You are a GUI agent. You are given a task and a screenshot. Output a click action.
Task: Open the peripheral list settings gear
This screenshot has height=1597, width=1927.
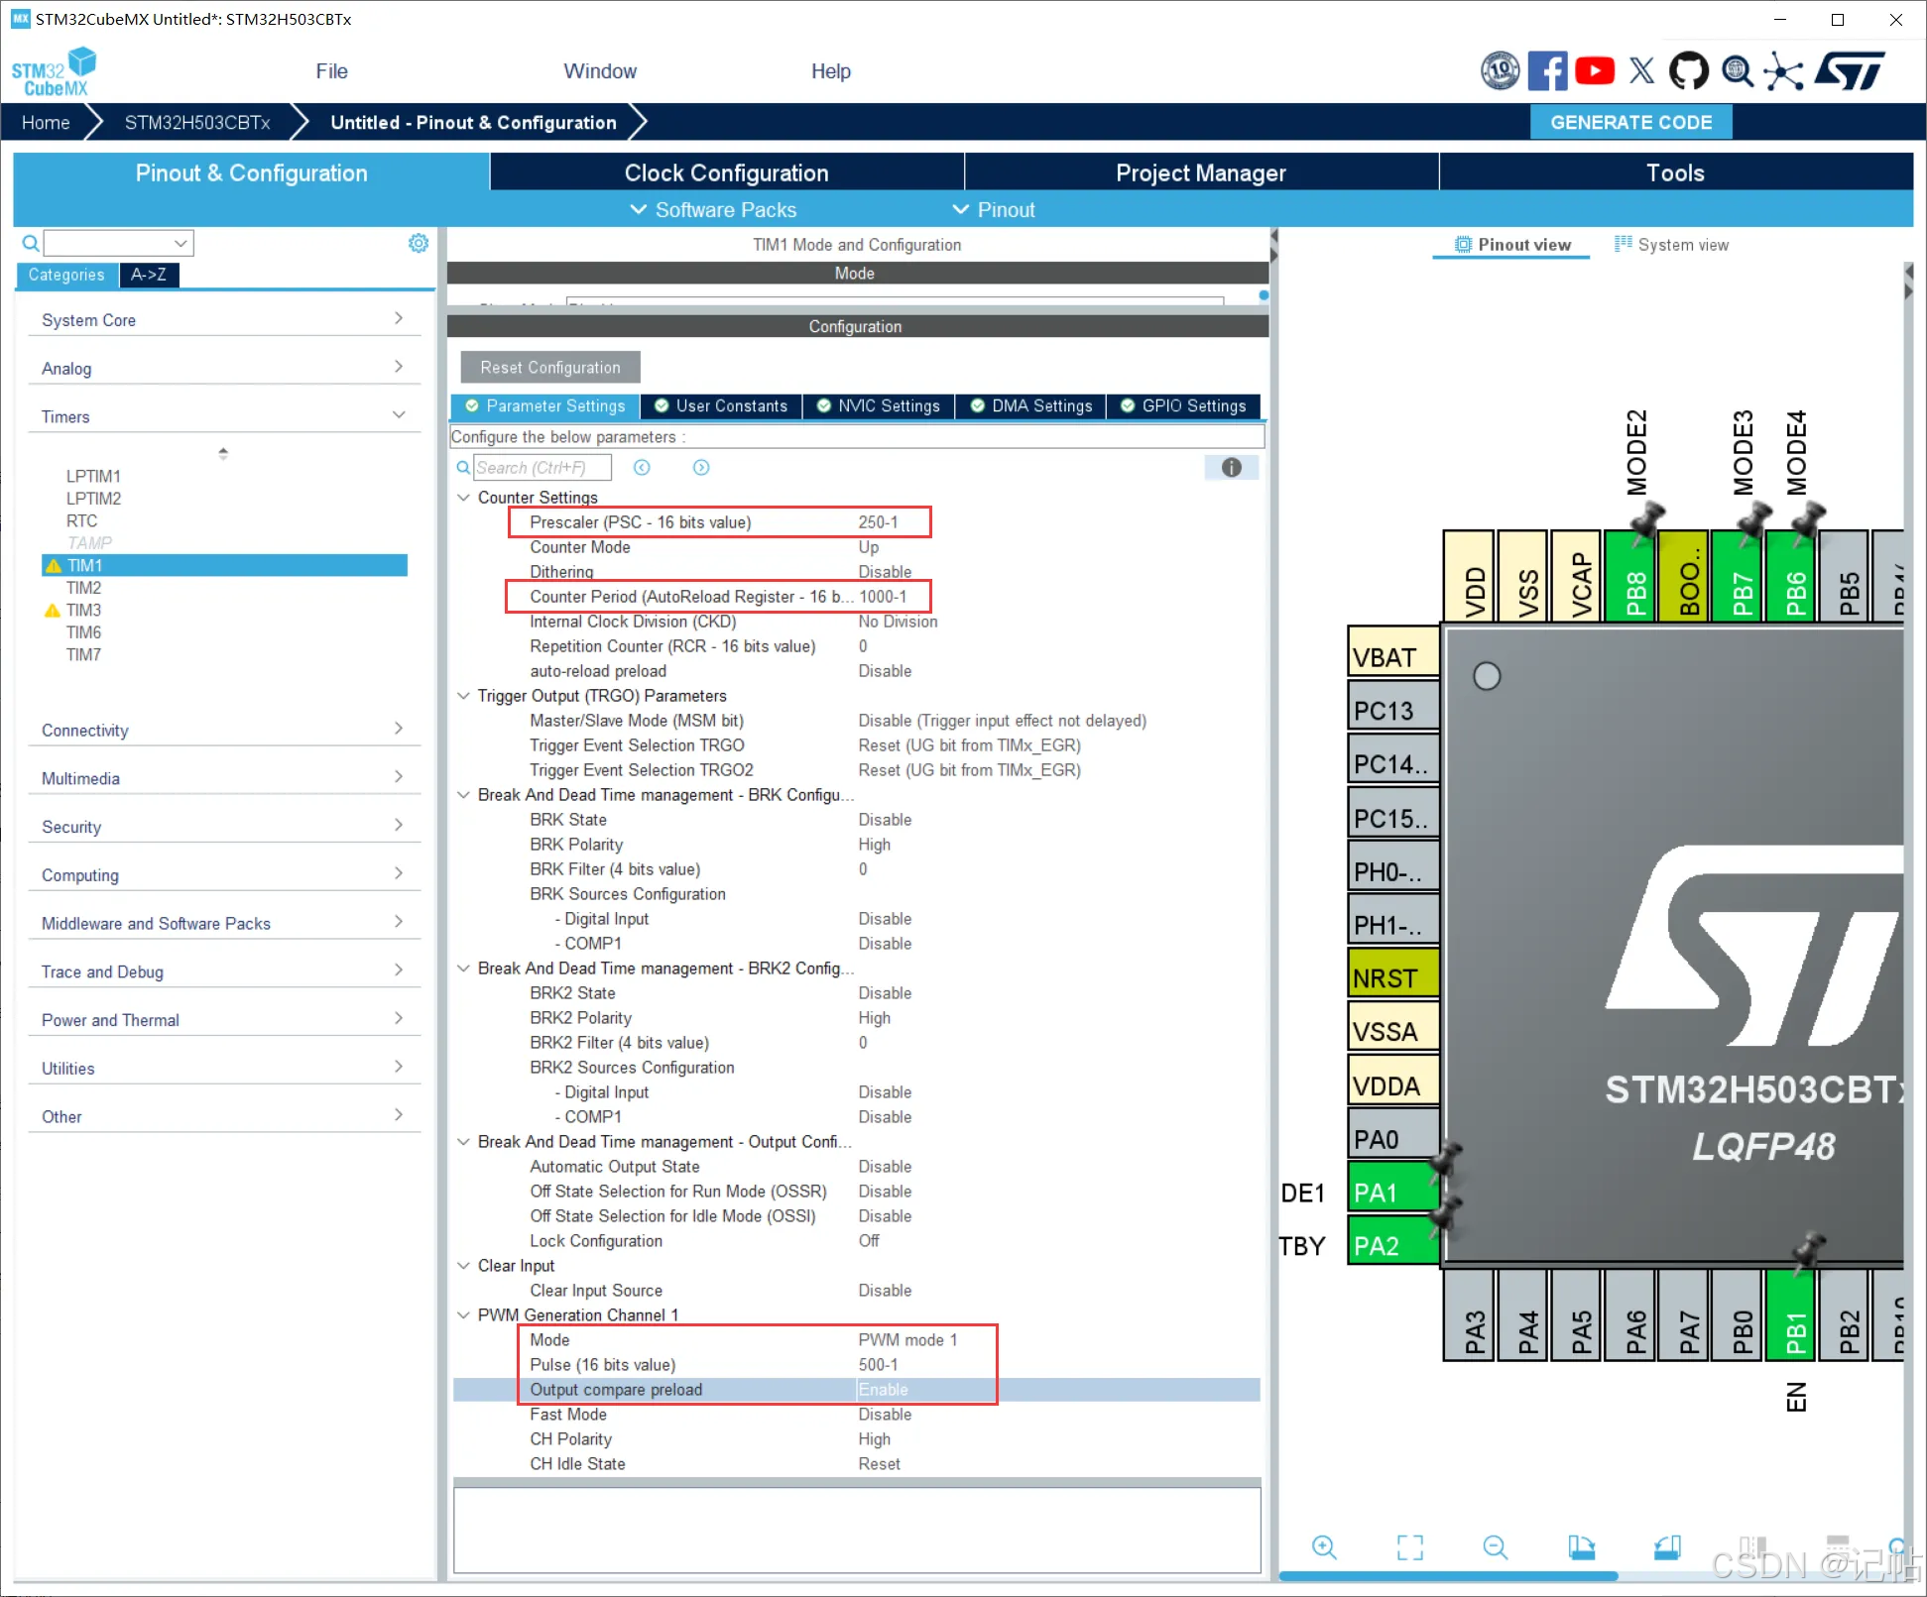click(x=419, y=243)
